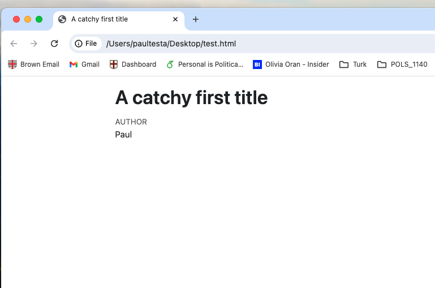Screen dimensions: 435x288
Task: Click the browser back arrow
Action: (14, 44)
